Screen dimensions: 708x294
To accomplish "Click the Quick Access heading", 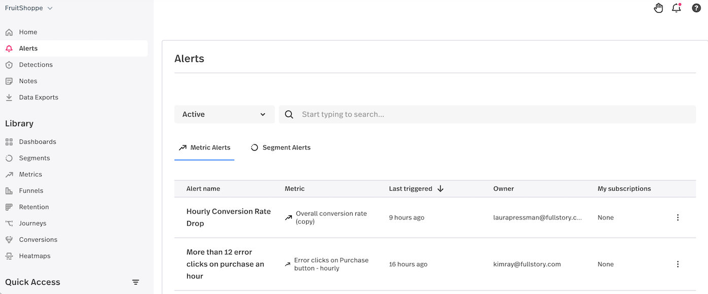I will [x=32, y=282].
